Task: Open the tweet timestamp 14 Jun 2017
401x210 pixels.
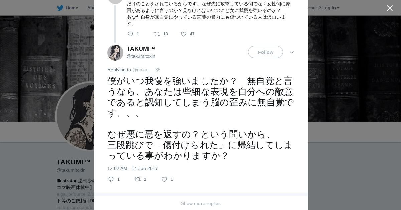Action: (133, 168)
